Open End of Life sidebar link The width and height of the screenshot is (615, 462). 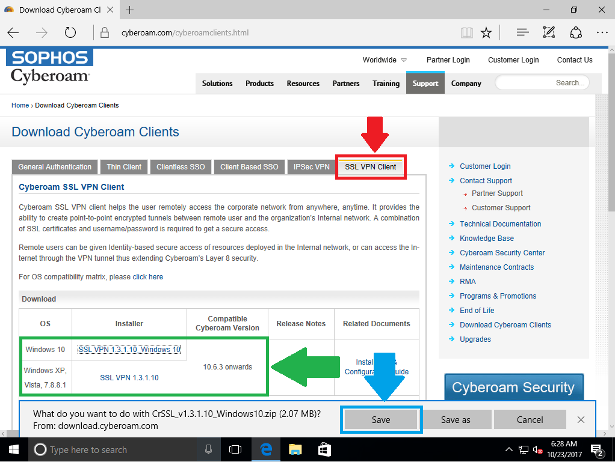[477, 311]
